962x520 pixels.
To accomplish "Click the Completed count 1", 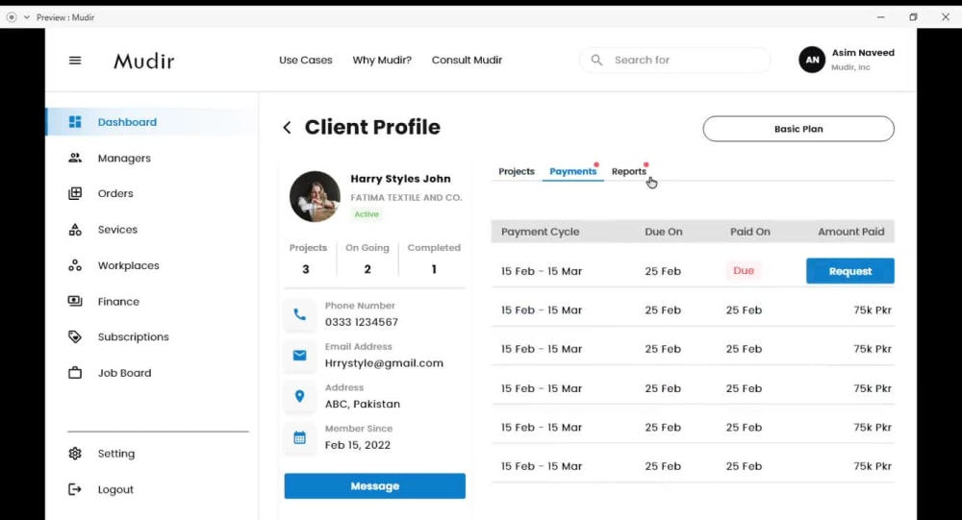I will [434, 269].
